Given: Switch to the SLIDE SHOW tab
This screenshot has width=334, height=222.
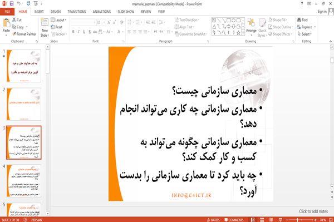Looking at the screenshot, I should click(126, 12).
